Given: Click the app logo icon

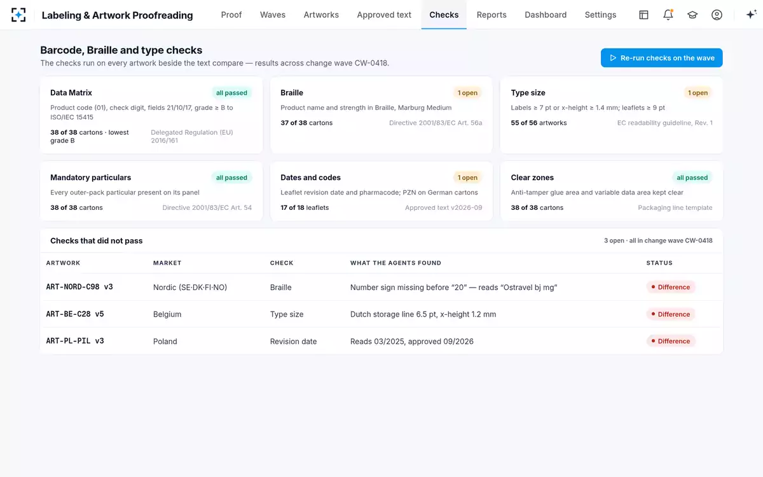Looking at the screenshot, I should [x=18, y=15].
